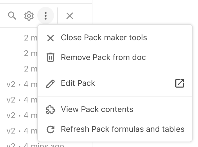
Task: Select the "Edit Pack" menu label
Action: point(78,83)
